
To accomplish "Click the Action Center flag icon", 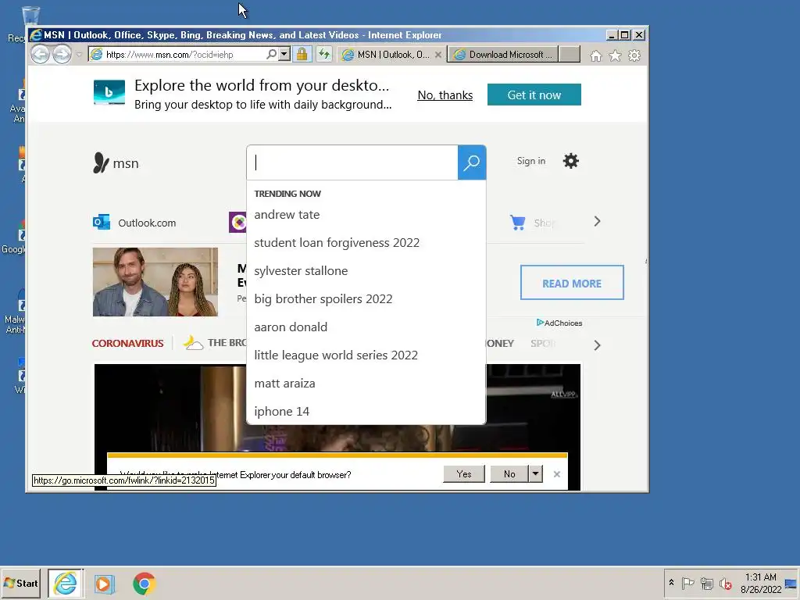I will (687, 583).
